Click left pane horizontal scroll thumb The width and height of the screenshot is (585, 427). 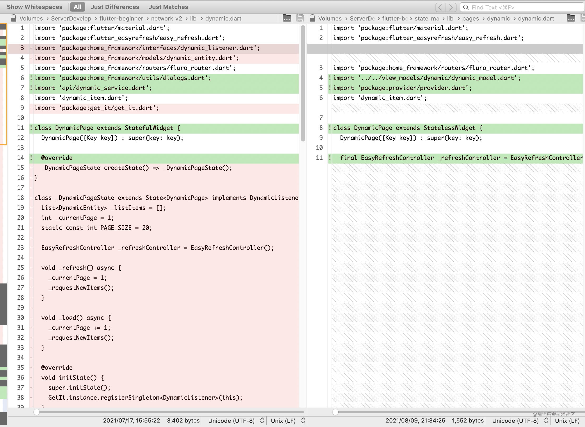pos(37,412)
